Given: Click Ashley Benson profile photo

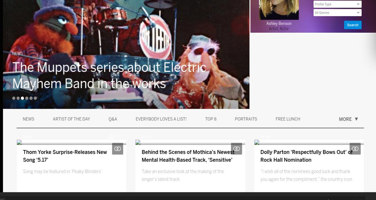Looking at the screenshot, I should [279, 10].
